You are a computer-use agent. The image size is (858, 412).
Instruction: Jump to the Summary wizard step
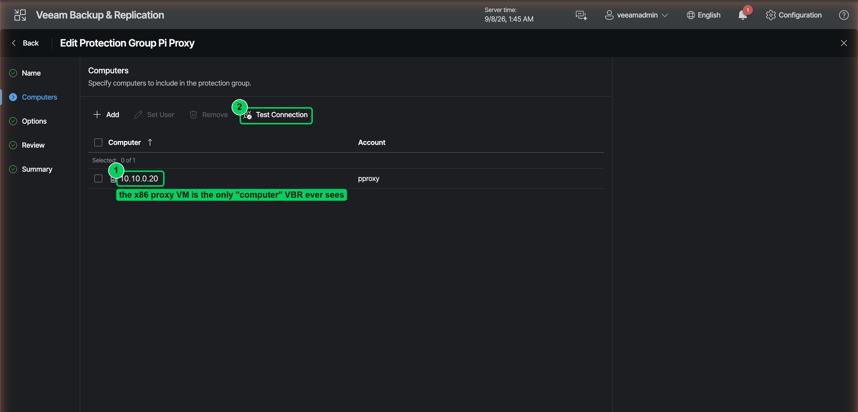tap(37, 169)
